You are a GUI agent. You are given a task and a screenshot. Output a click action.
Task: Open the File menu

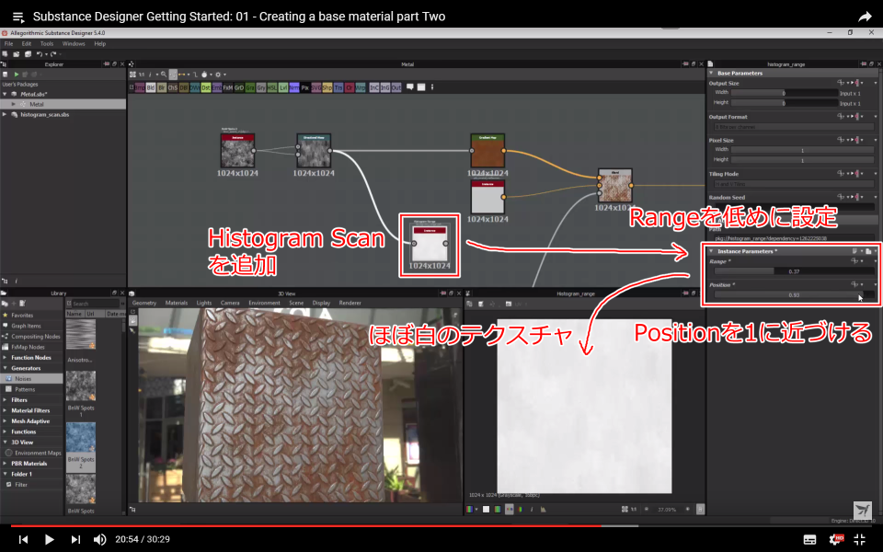9,43
